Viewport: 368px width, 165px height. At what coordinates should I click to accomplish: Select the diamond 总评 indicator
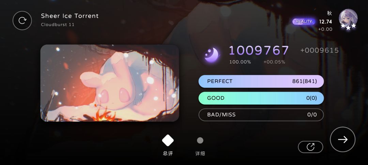(168, 140)
